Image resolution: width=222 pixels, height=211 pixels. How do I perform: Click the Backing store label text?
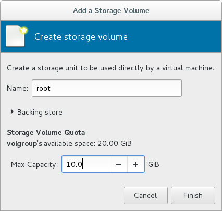pyautogui.click(x=40, y=112)
